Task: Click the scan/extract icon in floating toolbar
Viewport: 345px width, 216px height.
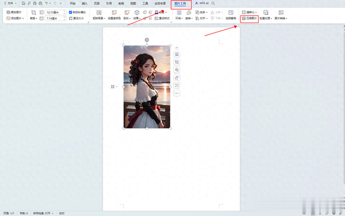Action: (x=177, y=85)
